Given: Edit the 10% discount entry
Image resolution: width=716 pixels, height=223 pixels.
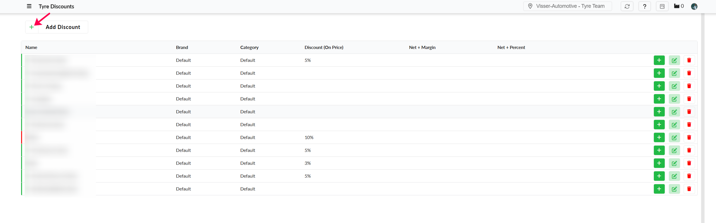Looking at the screenshot, I should point(674,138).
